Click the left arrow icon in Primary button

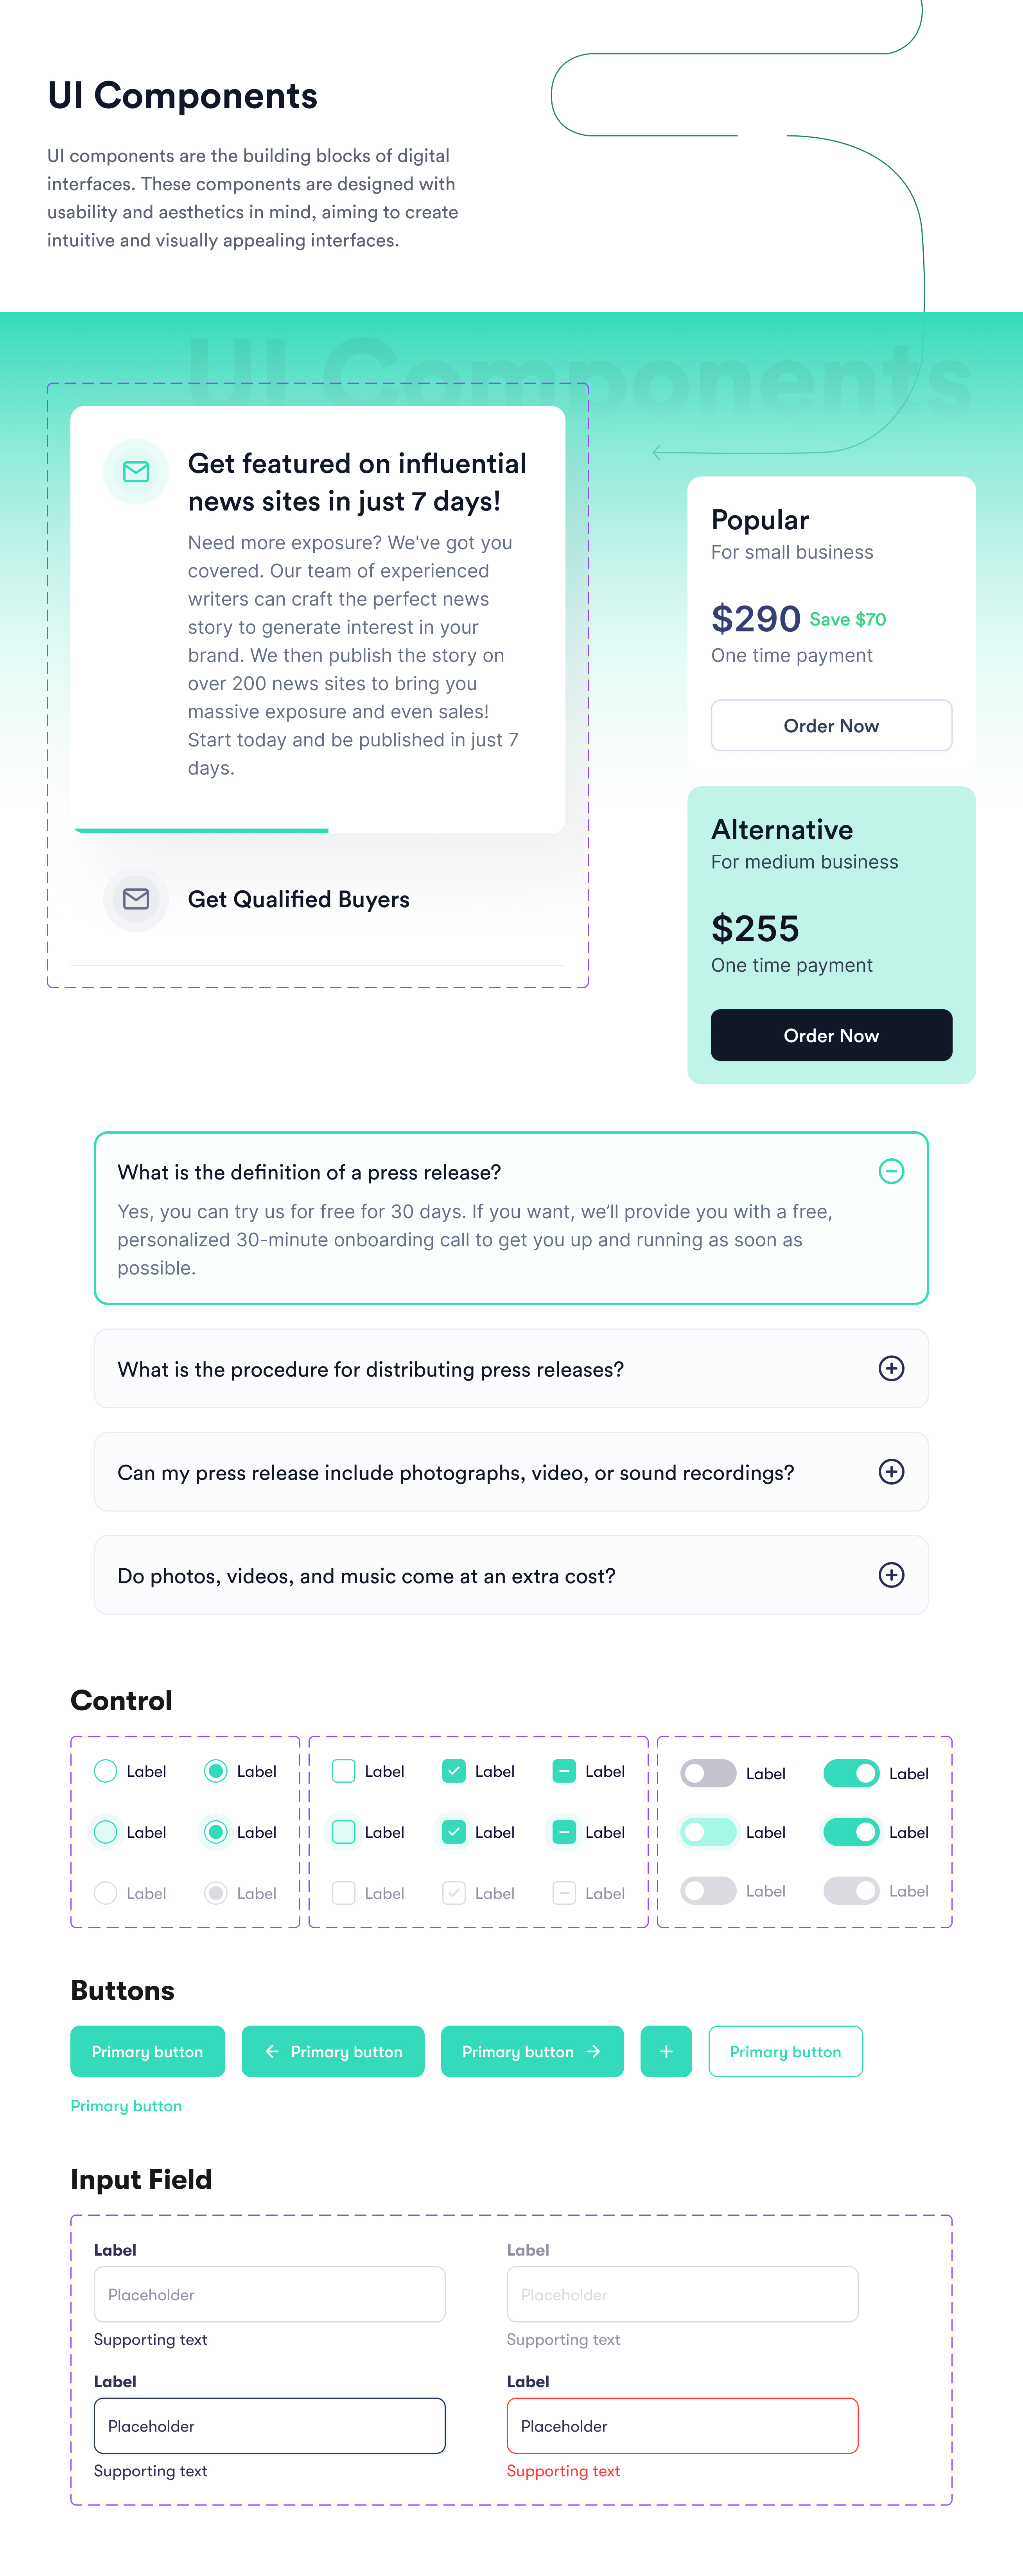click(272, 2051)
